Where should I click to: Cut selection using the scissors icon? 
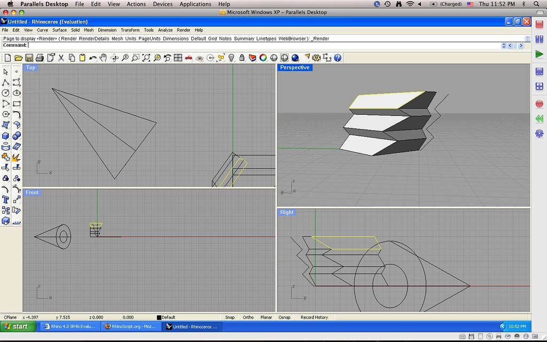click(61, 58)
